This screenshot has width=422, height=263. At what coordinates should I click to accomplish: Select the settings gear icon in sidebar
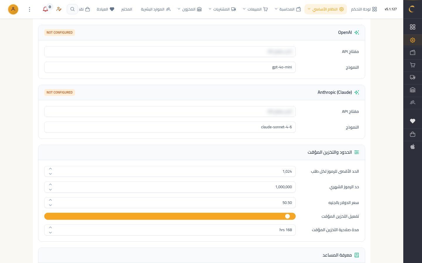pos(413,40)
